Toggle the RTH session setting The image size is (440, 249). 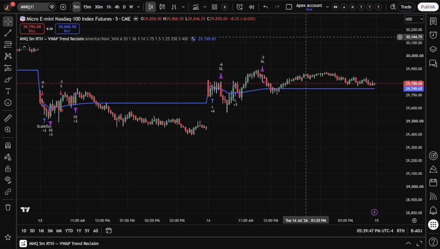tap(400, 231)
